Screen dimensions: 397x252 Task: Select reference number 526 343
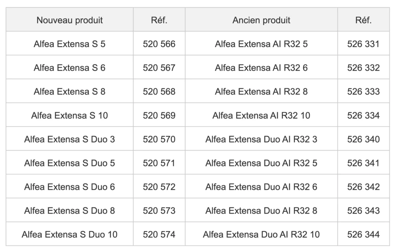363,211
